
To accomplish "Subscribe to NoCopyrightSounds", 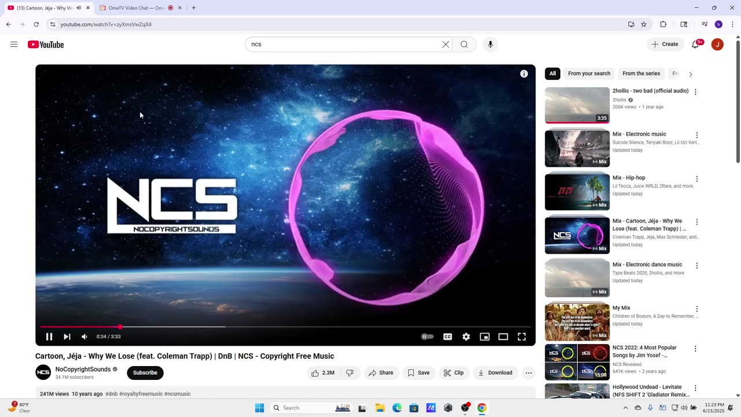I will [x=145, y=373].
